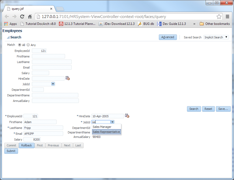Viewport: 234px width, 180px height.
Task: Click the Email field containing AFRIPP
Action: (43, 134)
